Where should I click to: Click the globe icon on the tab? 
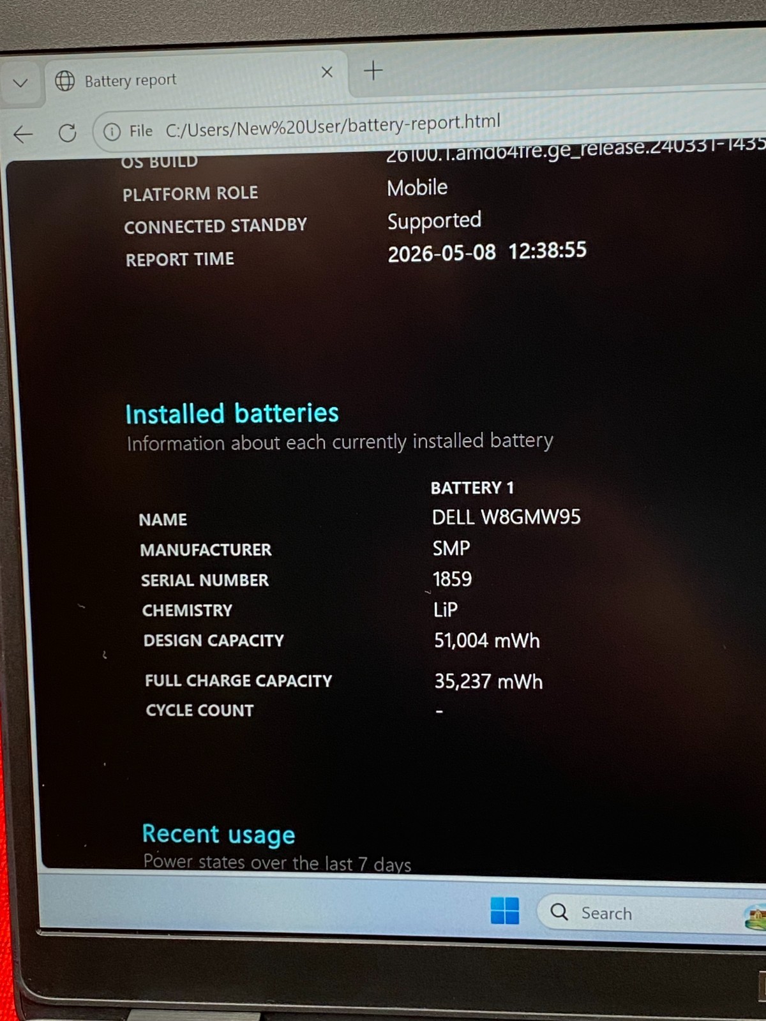(64, 81)
